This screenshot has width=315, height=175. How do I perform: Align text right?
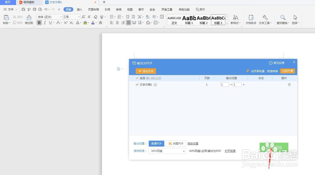(123, 23)
